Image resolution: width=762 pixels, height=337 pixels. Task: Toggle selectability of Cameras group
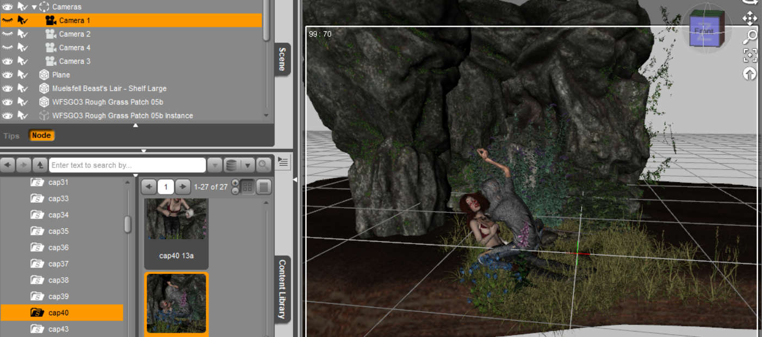tap(22, 7)
